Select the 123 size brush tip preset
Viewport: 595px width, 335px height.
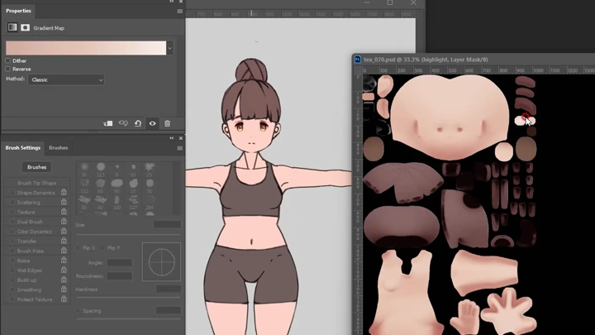[x=101, y=170]
